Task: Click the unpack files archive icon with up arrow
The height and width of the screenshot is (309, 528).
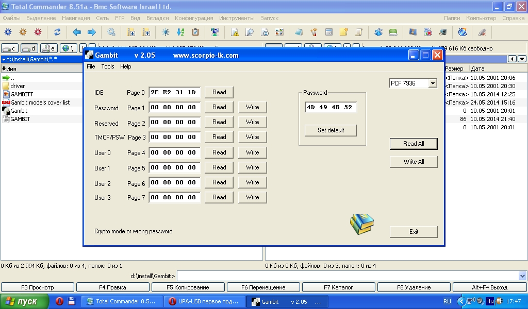Action: (x=146, y=32)
